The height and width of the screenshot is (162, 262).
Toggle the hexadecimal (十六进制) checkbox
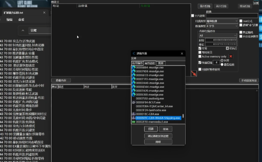(193, 16)
